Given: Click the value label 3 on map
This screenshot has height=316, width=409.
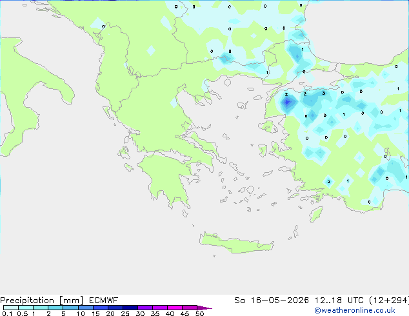Looking at the screenshot, I should click(324, 93).
